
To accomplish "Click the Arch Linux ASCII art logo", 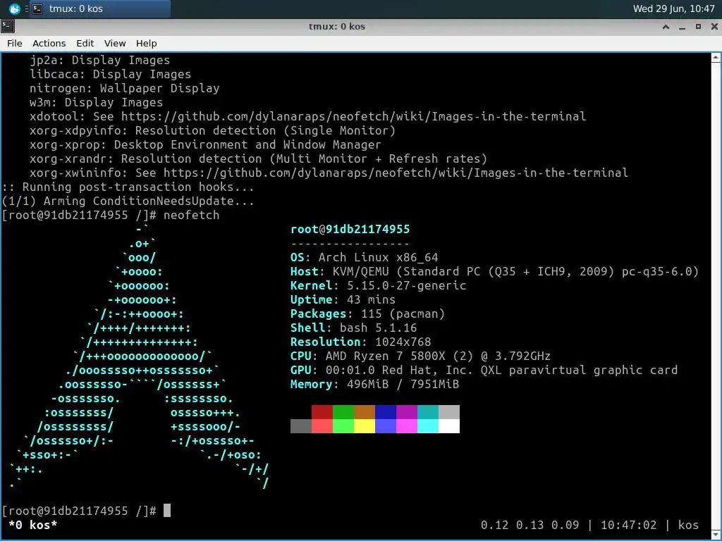I will (x=139, y=356).
